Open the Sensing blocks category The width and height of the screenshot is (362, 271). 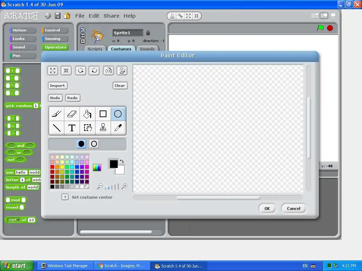(55, 39)
